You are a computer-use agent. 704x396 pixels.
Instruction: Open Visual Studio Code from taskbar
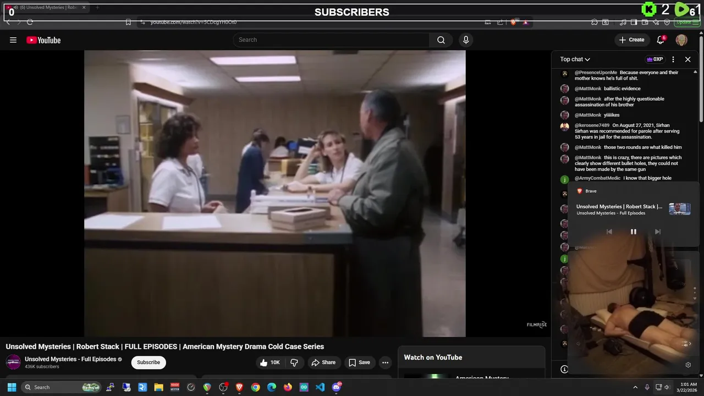click(x=320, y=387)
